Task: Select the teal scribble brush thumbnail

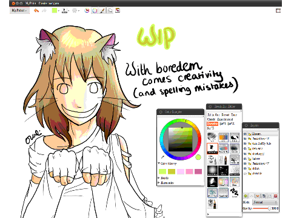Action: pos(212,193)
